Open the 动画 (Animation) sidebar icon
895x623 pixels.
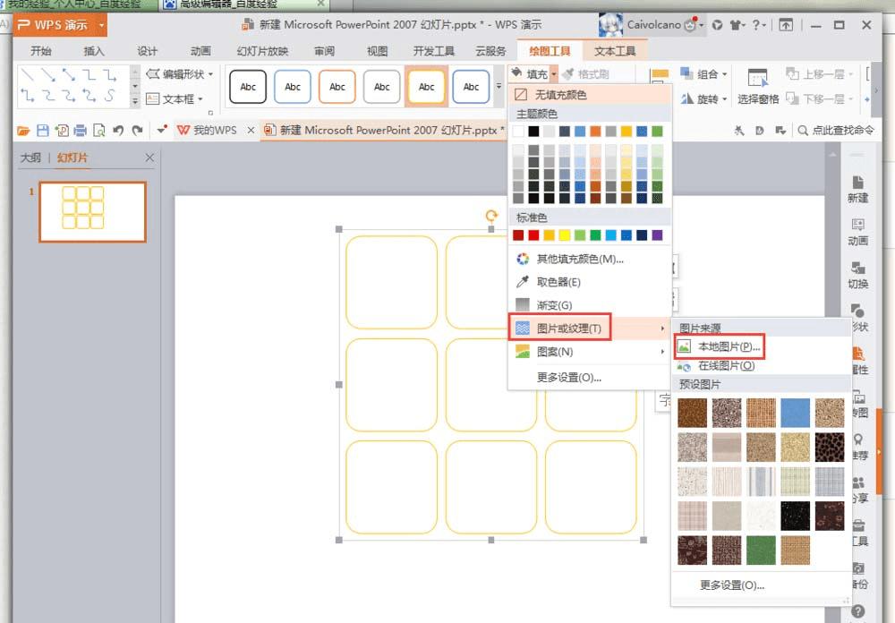tap(857, 231)
